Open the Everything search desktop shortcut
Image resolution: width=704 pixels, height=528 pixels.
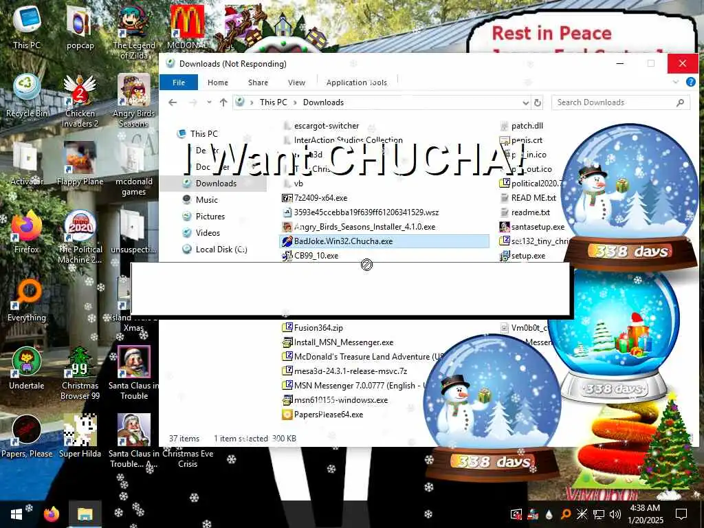27,300
